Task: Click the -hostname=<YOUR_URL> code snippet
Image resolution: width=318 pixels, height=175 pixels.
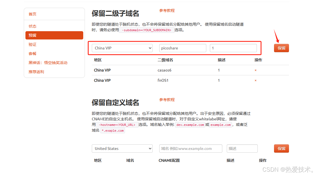Action: tap(117, 125)
